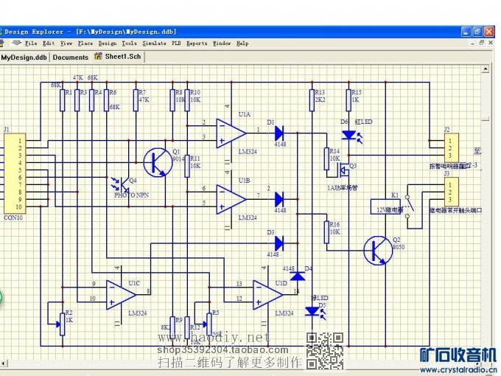Click the vertical scrollbar up arrow
Image resolution: width=501 pixels, height=376 pixels.
486,69
